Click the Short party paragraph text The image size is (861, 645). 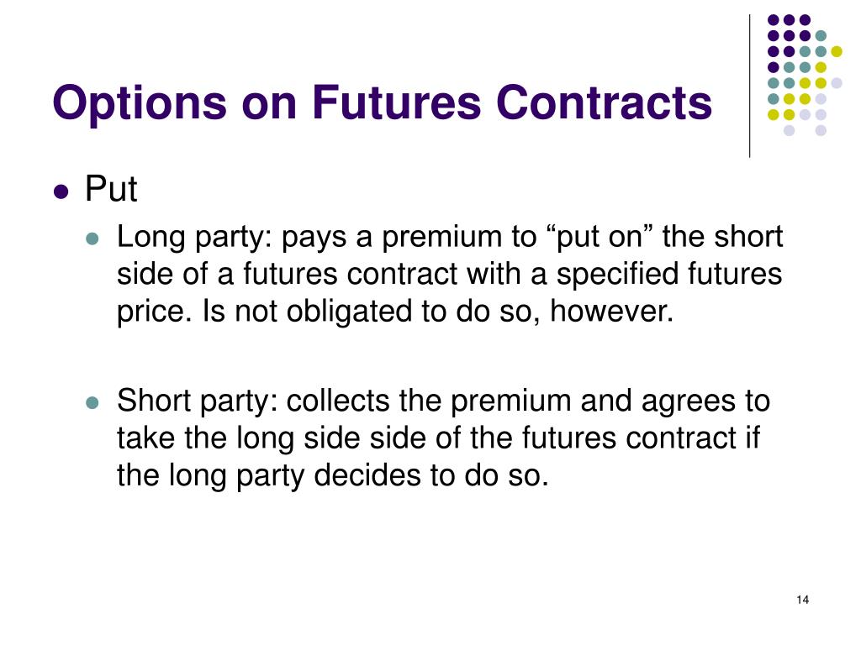coord(444,438)
